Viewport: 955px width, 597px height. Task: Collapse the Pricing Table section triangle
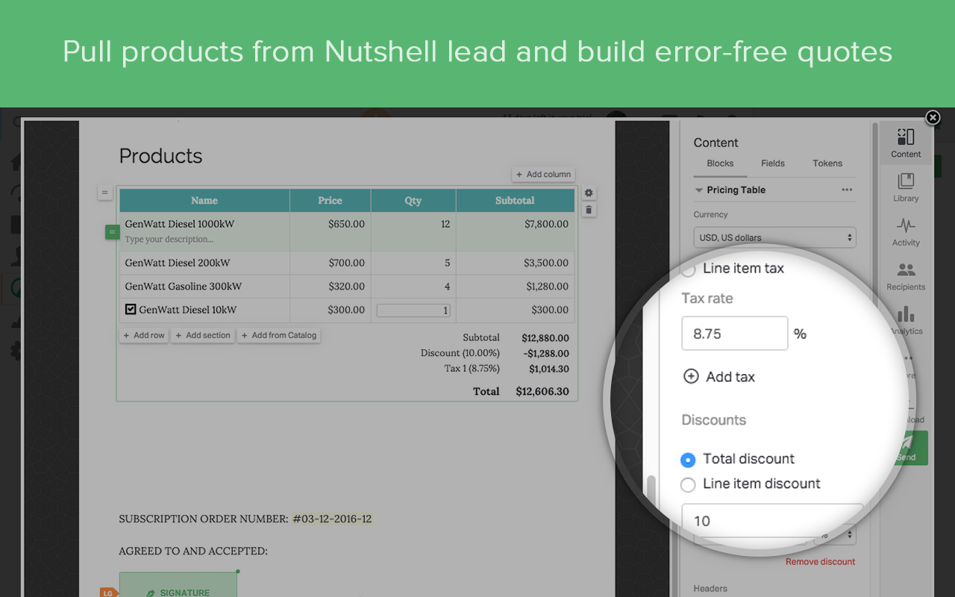699,190
